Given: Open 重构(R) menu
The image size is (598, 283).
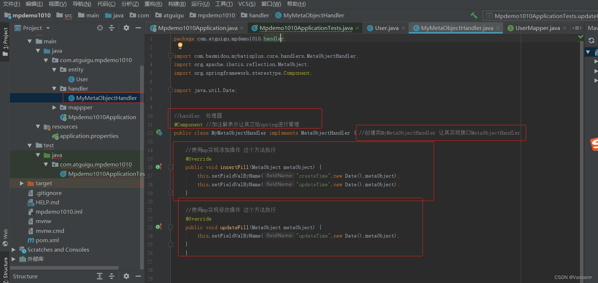Looking at the screenshot, I should tap(153, 4).
